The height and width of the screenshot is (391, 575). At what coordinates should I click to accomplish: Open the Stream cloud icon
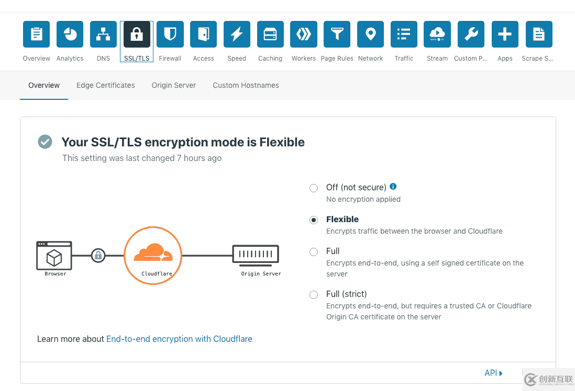[437, 34]
